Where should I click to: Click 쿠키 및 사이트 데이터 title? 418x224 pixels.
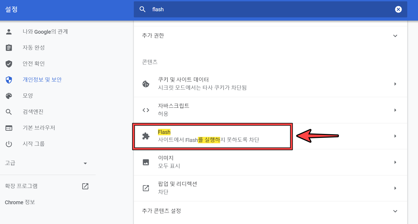(183, 80)
